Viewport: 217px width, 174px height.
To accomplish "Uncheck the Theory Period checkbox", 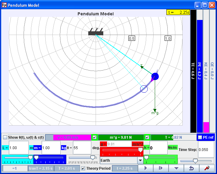I will (83, 168).
